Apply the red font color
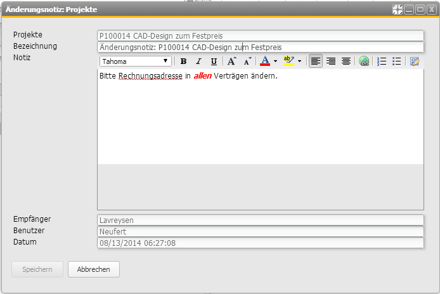440x294 pixels. point(265,61)
